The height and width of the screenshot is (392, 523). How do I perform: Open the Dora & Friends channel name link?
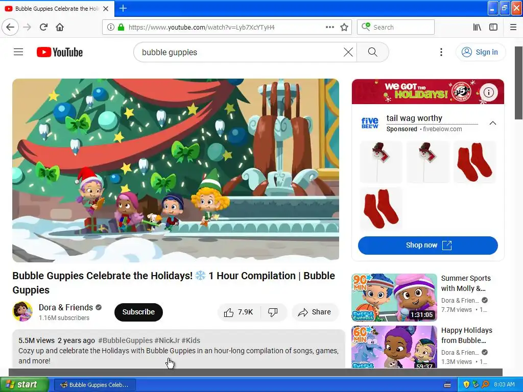(x=66, y=307)
